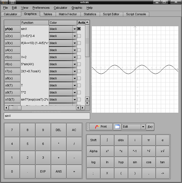Open the Graphic menu
Screen dimensions: 182x183
[x=77, y=8]
